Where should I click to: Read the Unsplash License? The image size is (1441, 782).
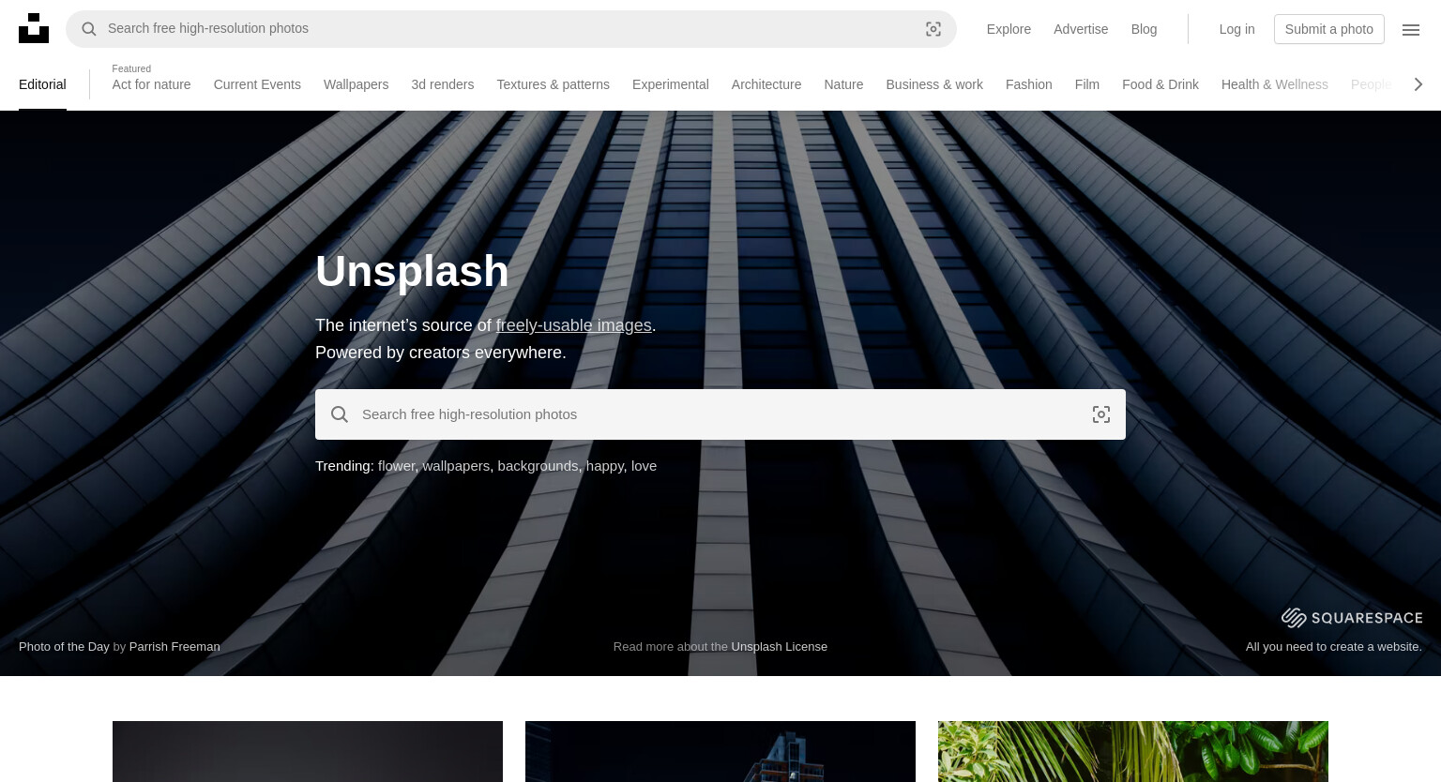coord(780,646)
